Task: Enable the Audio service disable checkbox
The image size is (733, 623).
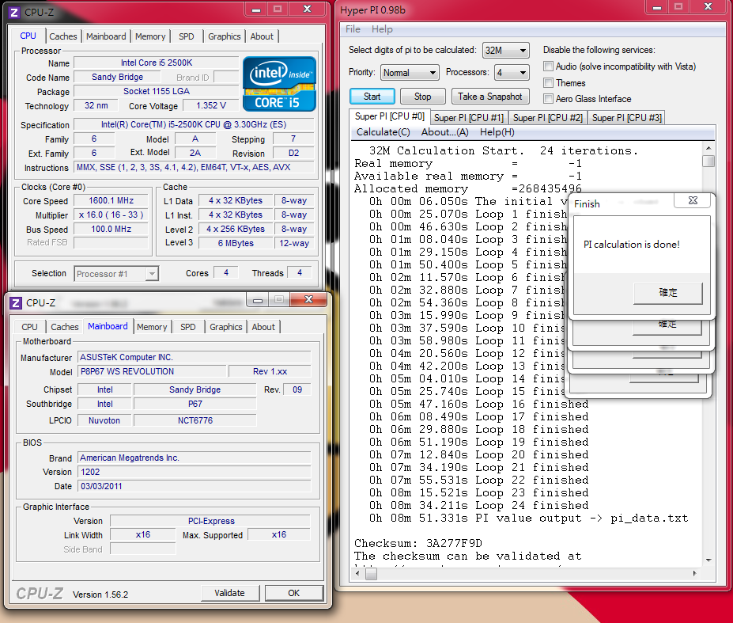Action: click(548, 66)
